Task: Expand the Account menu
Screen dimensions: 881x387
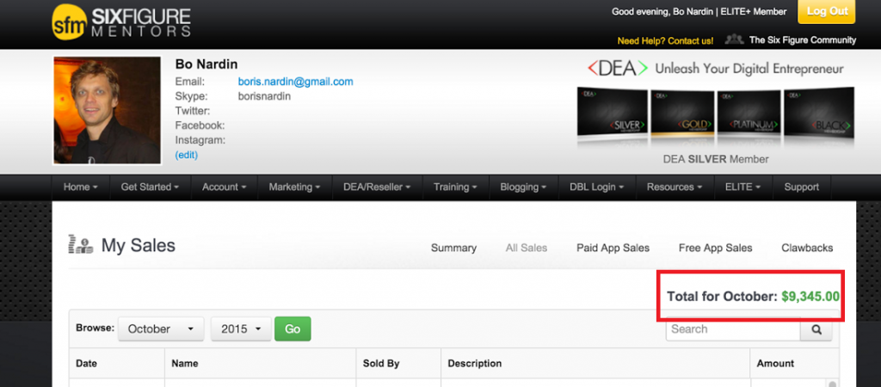Action: coord(225,187)
